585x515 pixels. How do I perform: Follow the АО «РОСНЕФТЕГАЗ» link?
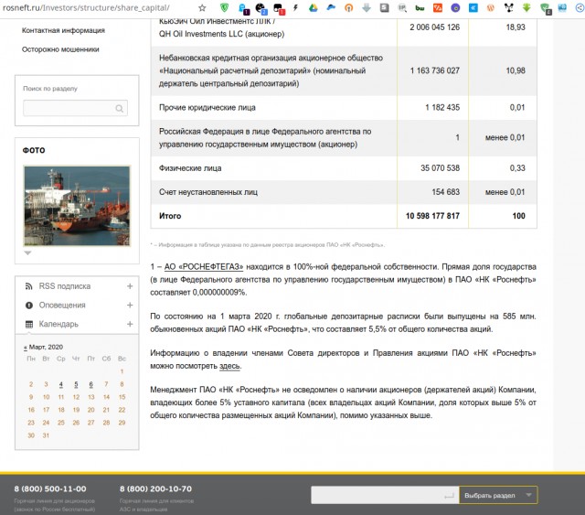[204, 267]
